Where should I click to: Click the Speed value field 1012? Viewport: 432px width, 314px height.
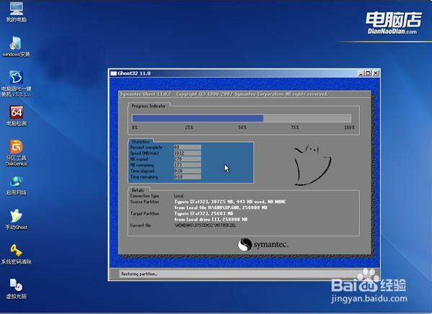pos(188,153)
